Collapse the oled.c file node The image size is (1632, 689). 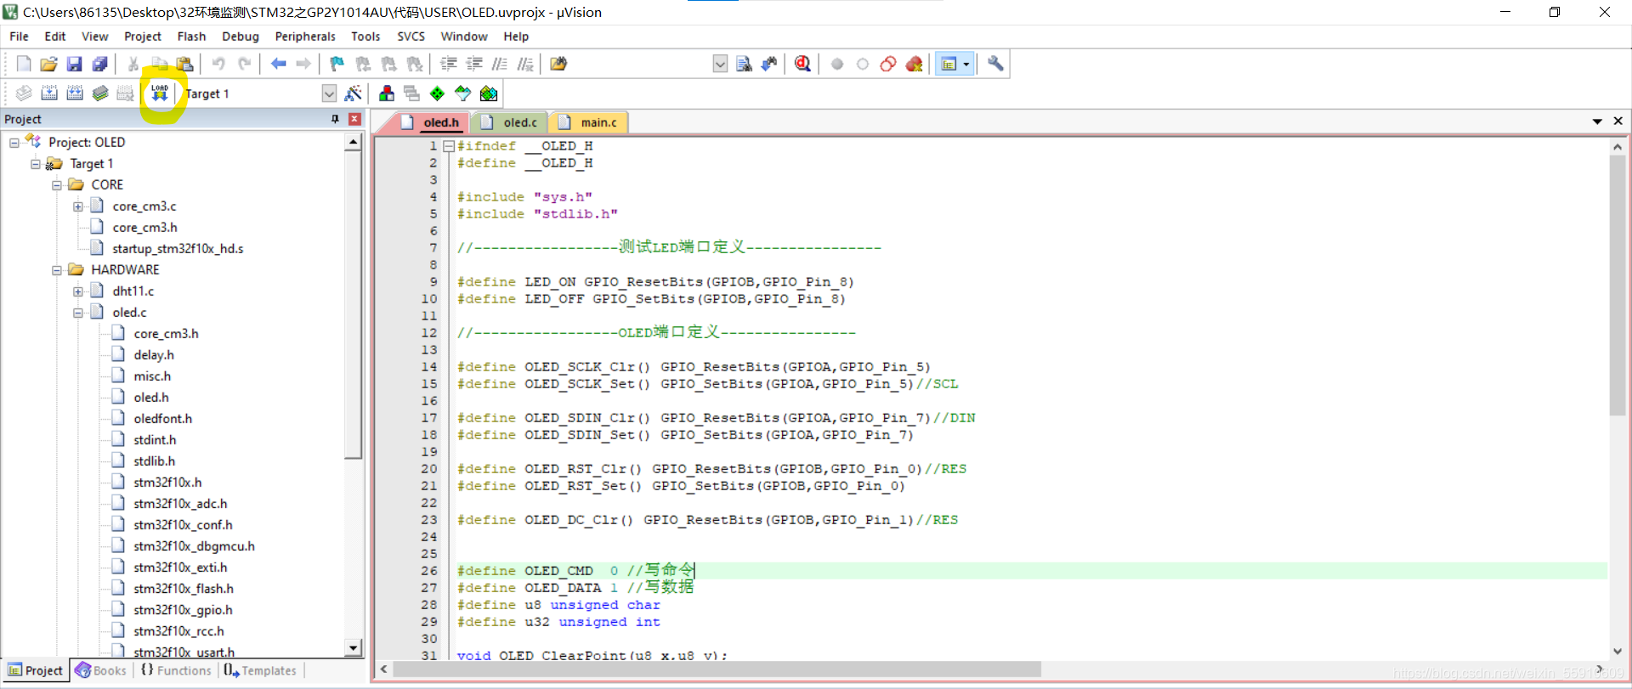pos(78,313)
